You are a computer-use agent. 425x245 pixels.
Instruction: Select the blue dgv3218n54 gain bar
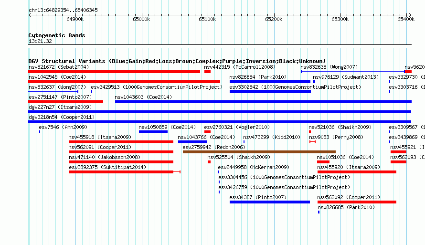pyautogui.click(x=220, y=122)
